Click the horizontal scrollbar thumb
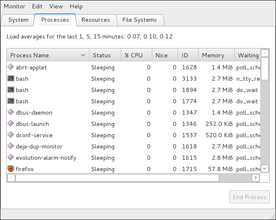This screenshot has height=220, width=276. (117, 178)
